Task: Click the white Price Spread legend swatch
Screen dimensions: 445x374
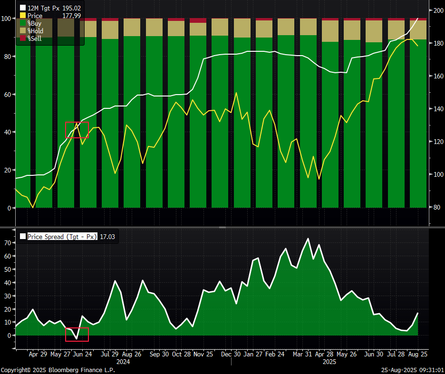Action: pyautogui.click(x=23, y=236)
